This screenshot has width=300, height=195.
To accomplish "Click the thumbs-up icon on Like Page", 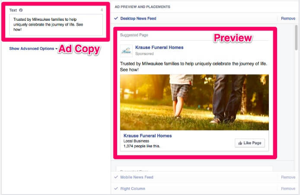I will (x=240, y=143).
